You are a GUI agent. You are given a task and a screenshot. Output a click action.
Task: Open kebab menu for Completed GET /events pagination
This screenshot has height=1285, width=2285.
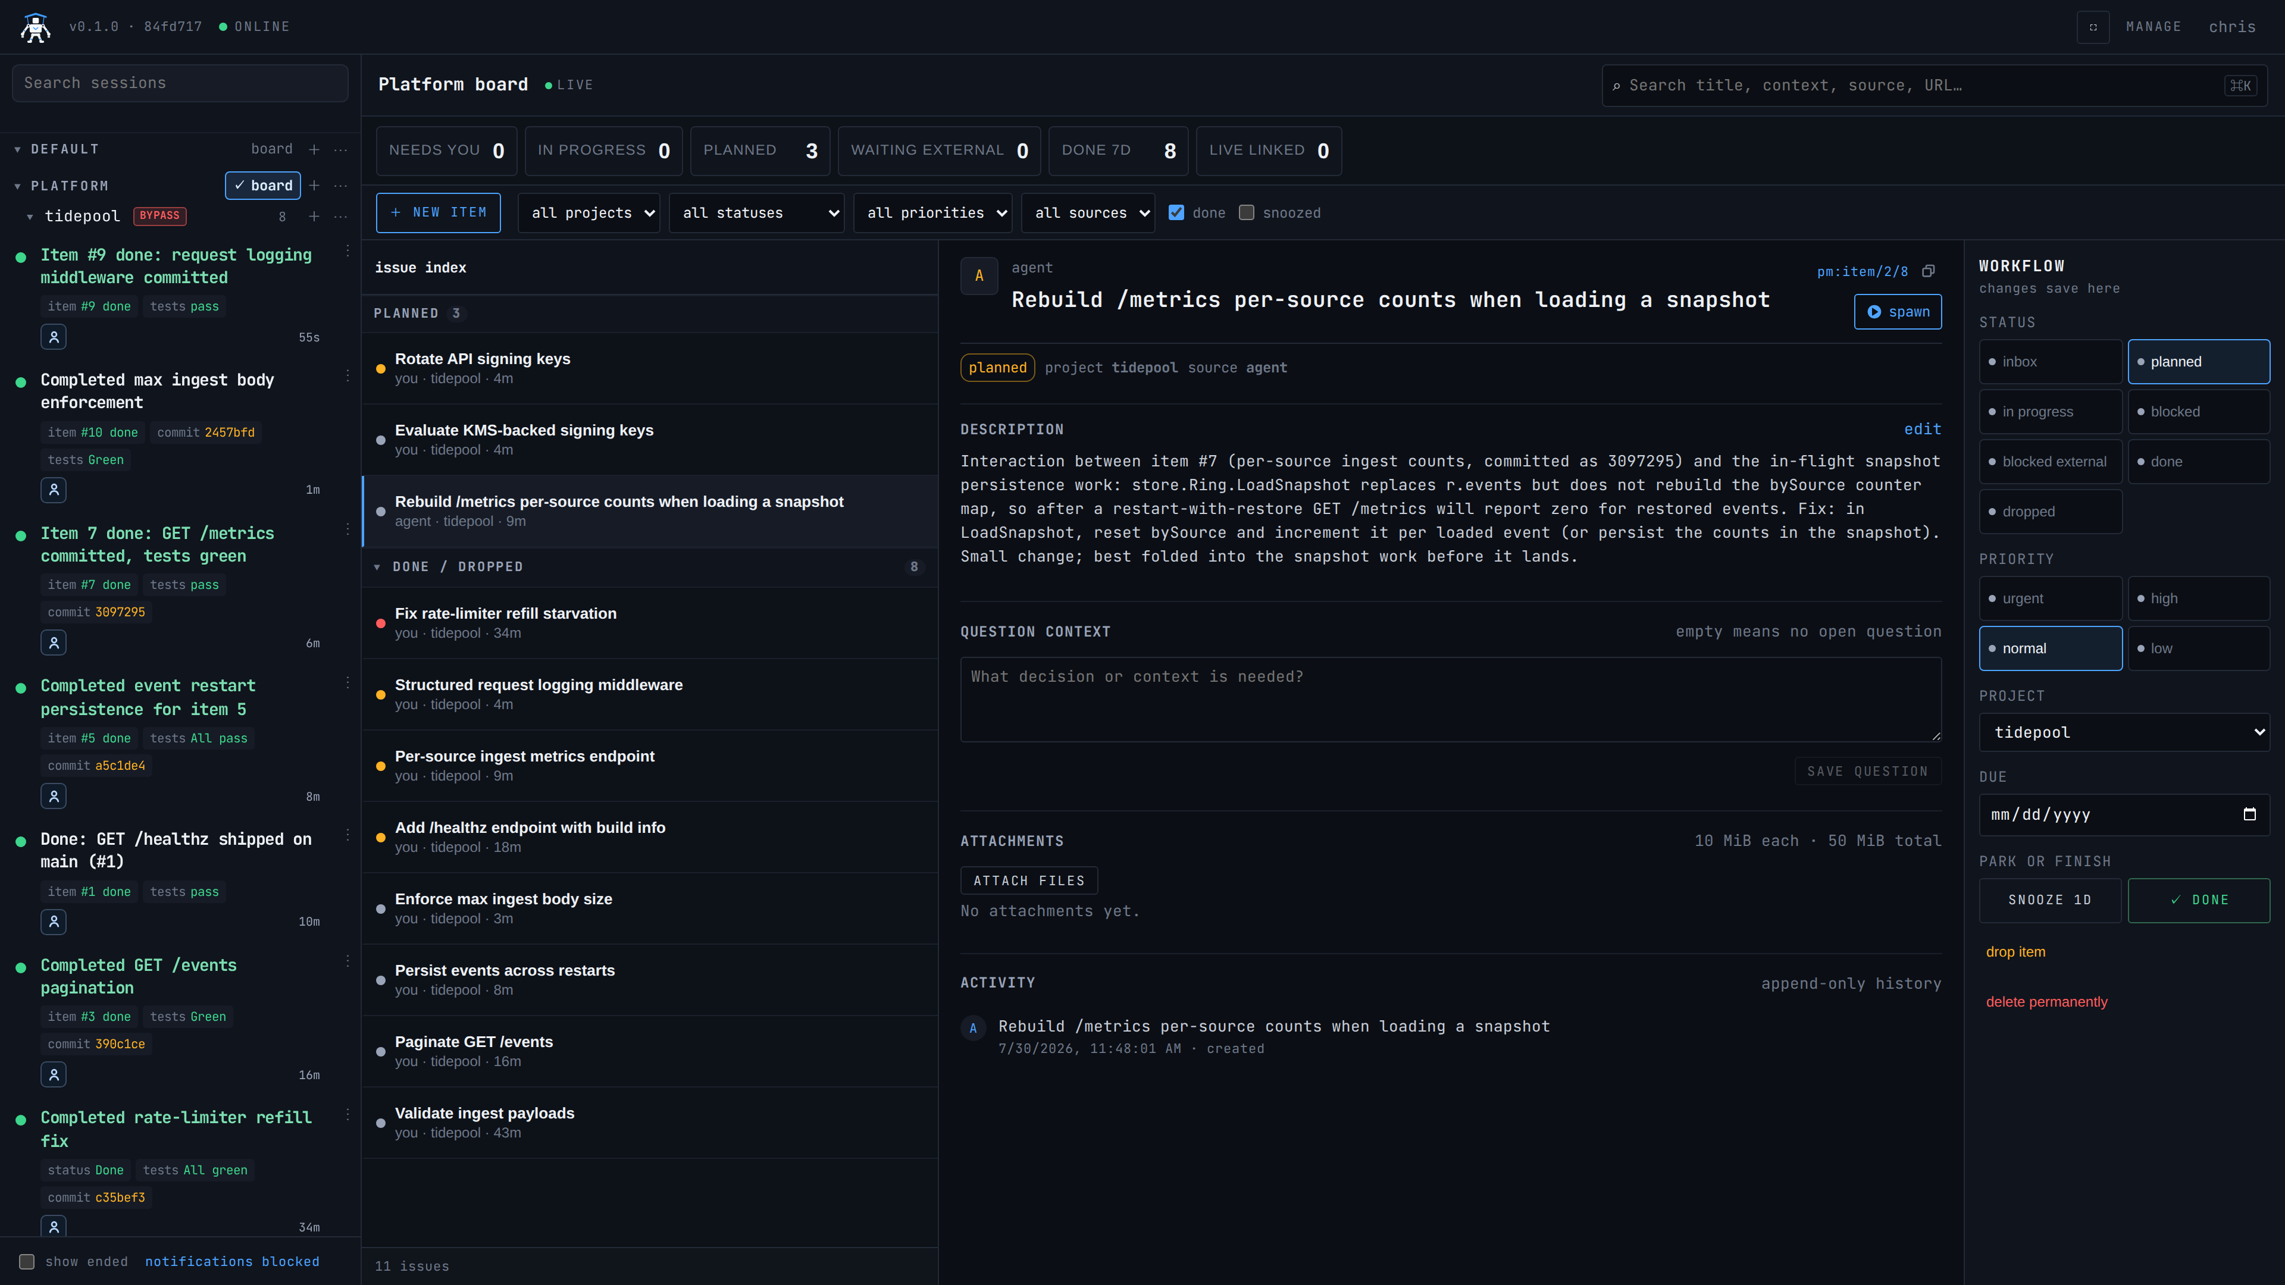pyautogui.click(x=348, y=961)
